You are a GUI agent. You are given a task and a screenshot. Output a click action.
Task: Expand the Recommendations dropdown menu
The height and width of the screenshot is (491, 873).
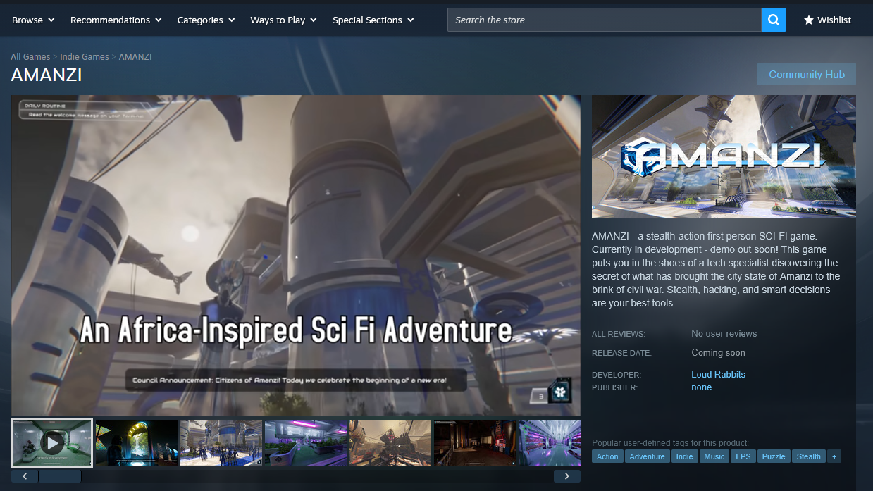(116, 20)
